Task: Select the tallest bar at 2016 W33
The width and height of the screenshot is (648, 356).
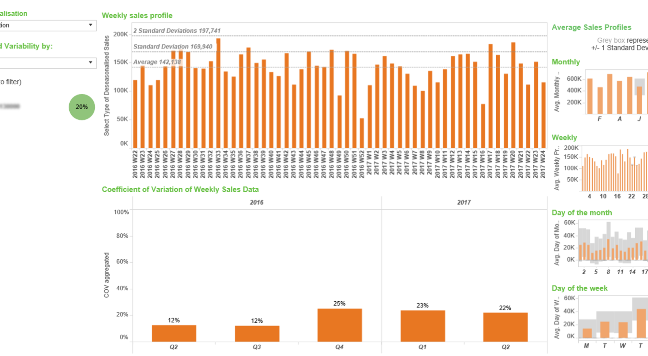Action: click(218, 91)
